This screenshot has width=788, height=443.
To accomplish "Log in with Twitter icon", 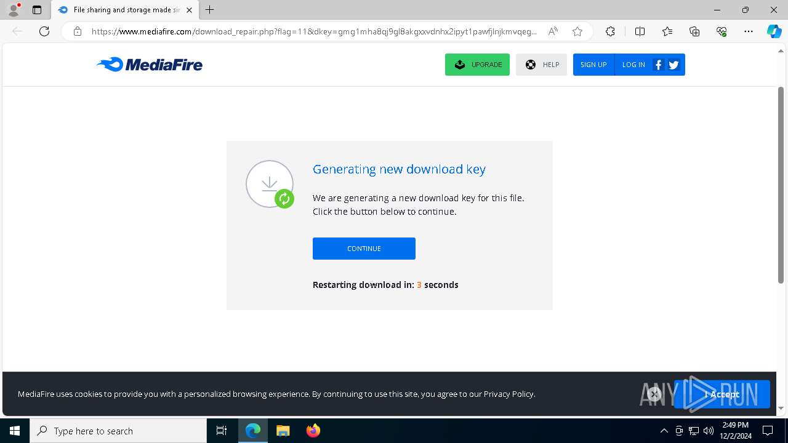I will (x=673, y=65).
